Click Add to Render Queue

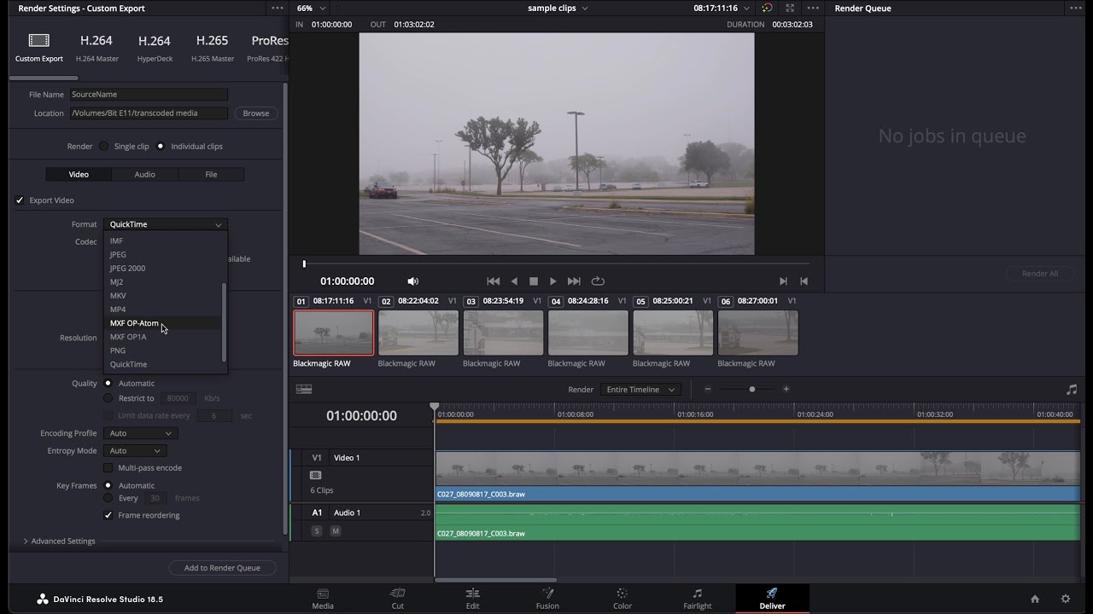222,568
